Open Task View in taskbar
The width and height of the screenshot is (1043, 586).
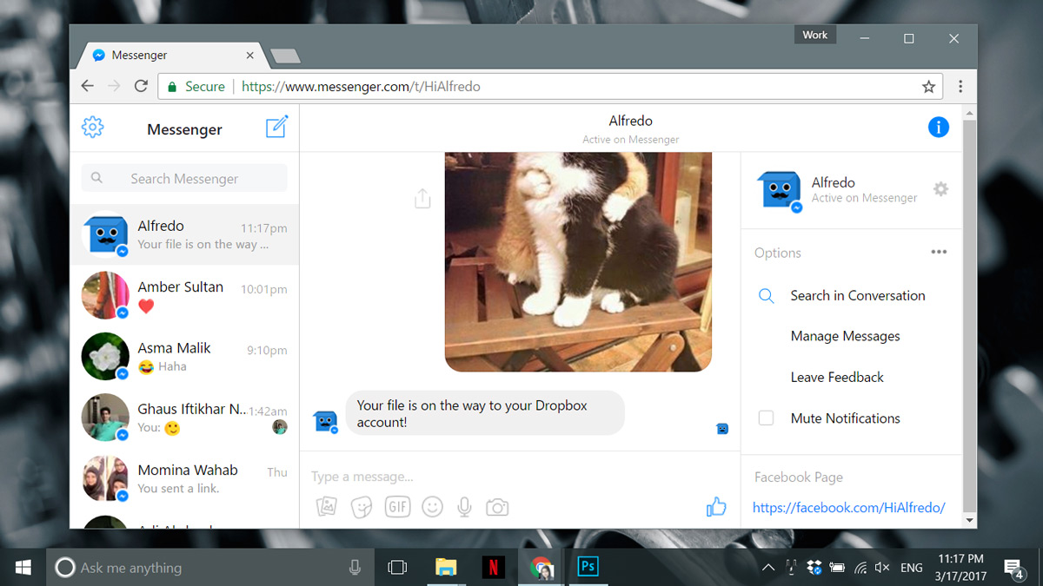point(397,567)
